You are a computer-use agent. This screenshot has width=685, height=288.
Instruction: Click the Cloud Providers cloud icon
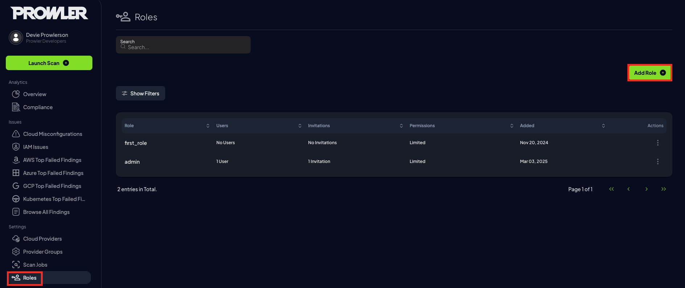[16, 238]
